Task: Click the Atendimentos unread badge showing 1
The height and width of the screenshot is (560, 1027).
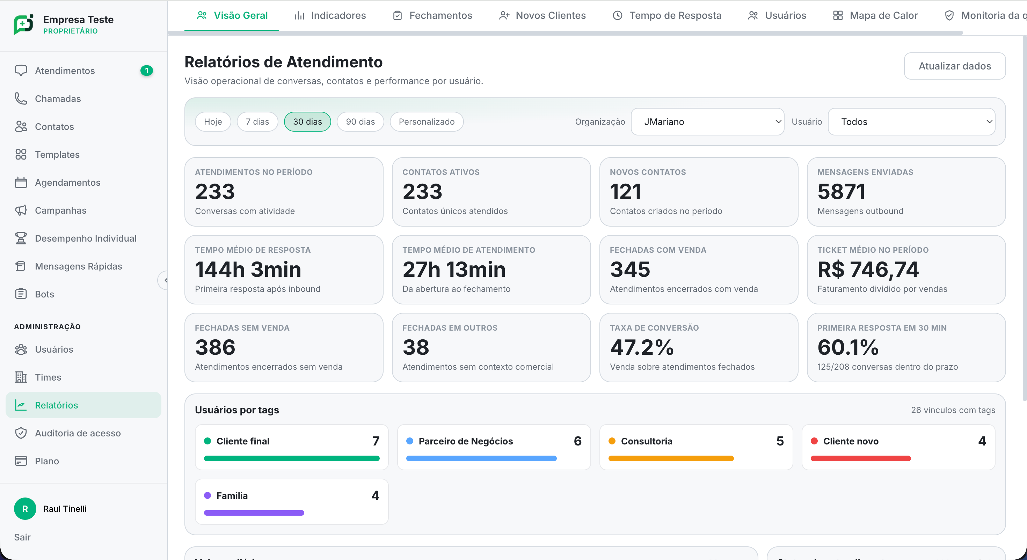Action: click(146, 71)
